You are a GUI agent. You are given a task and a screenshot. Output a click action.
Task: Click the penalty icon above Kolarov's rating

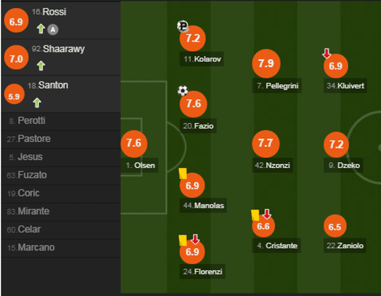(x=182, y=26)
